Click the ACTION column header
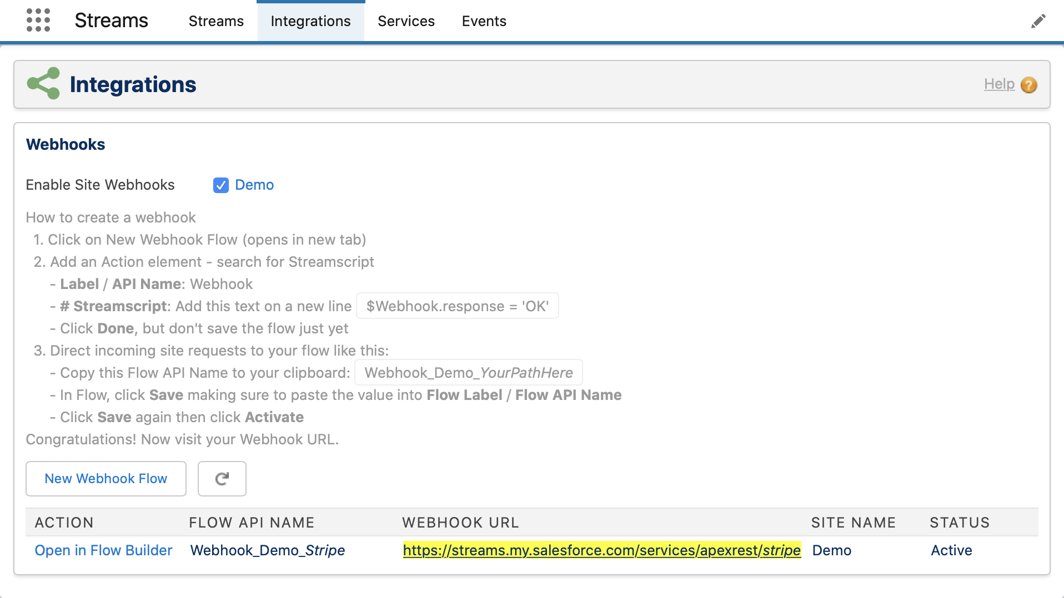 pos(64,523)
